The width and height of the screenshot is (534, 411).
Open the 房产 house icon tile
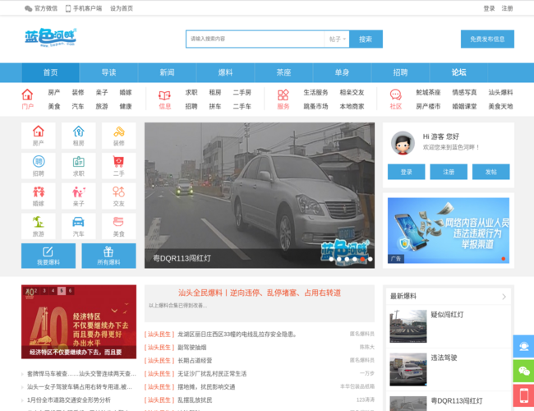(x=39, y=135)
